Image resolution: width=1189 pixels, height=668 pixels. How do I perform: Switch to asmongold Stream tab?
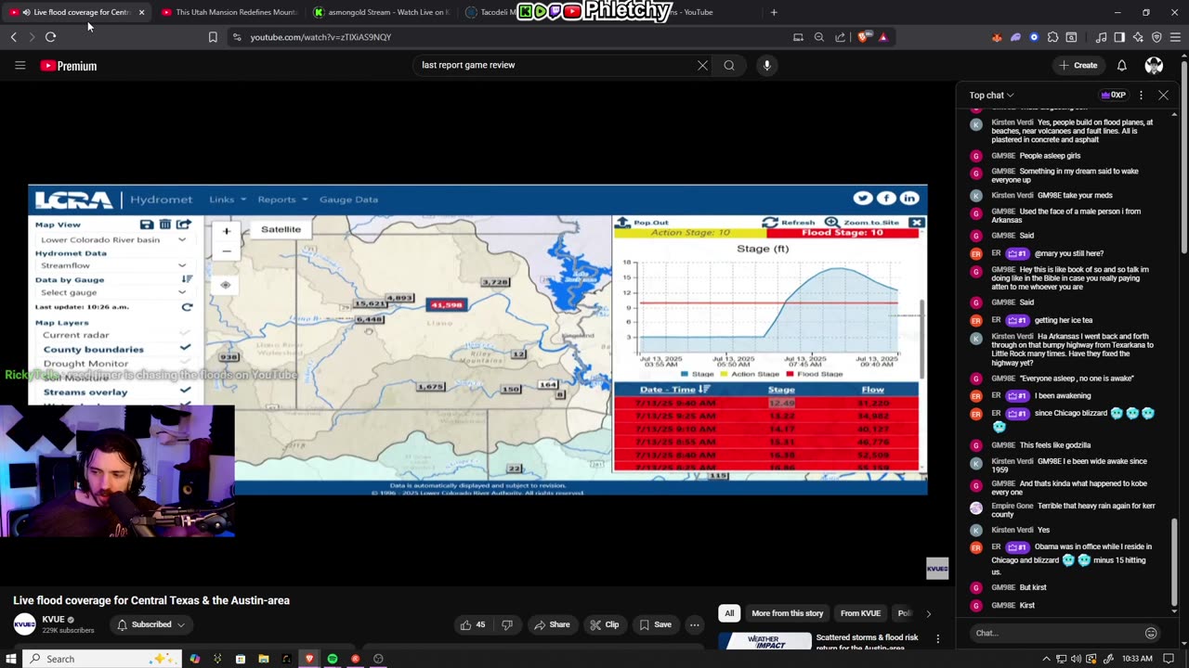pyautogui.click(x=383, y=12)
